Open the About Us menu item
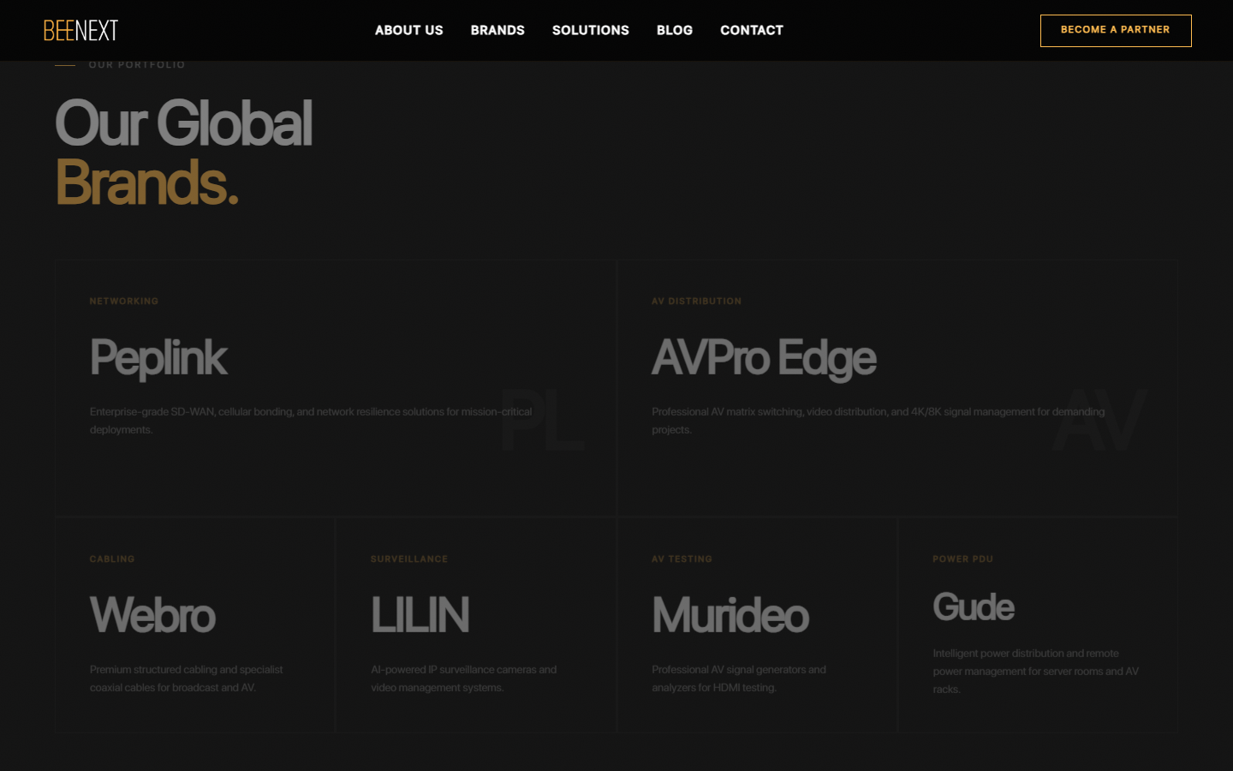The height and width of the screenshot is (771, 1233). 409,30
